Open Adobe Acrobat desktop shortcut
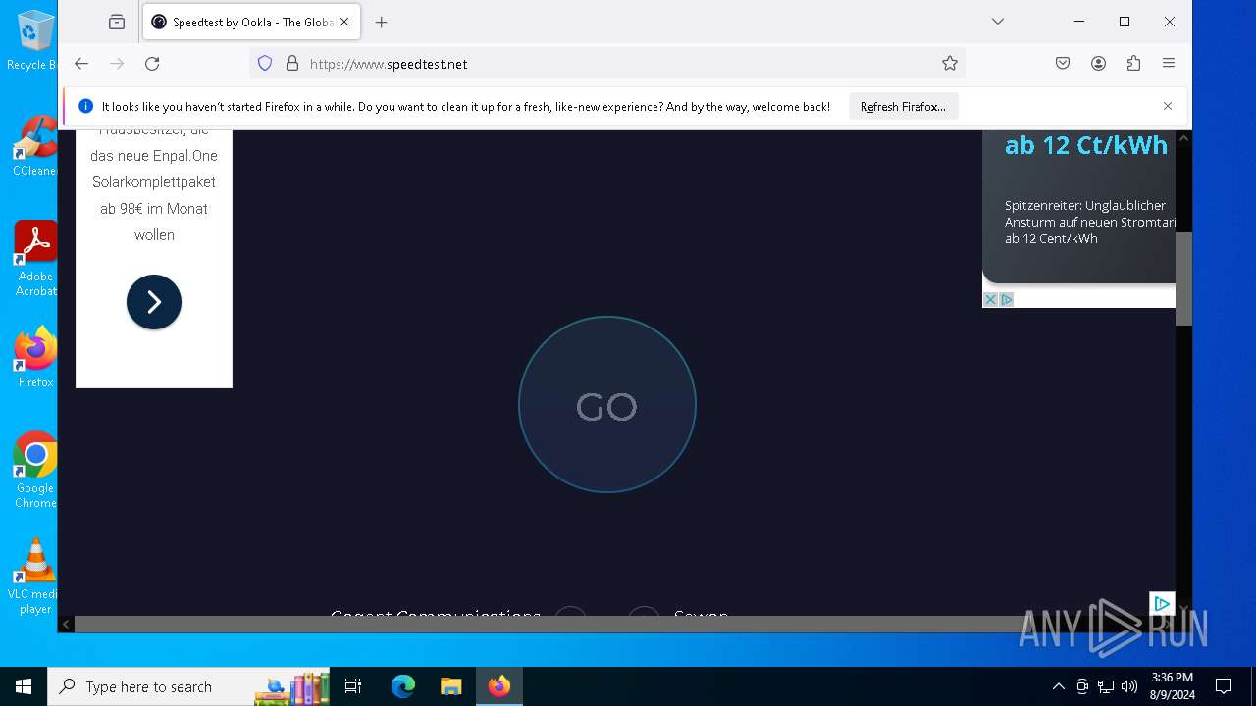Screen dimensions: 1256x706 35,259
